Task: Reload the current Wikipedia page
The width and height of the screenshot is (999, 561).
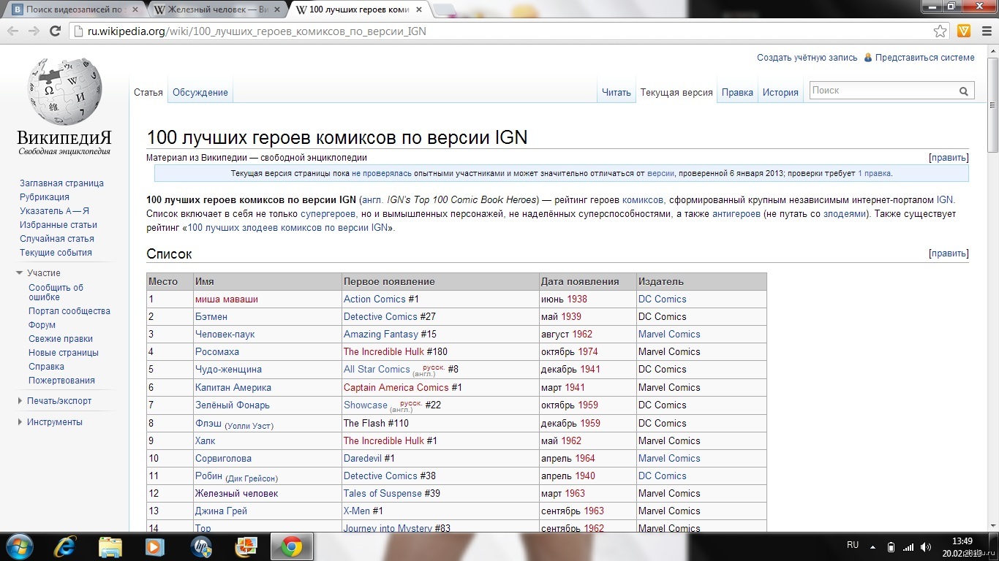Action: click(55, 31)
